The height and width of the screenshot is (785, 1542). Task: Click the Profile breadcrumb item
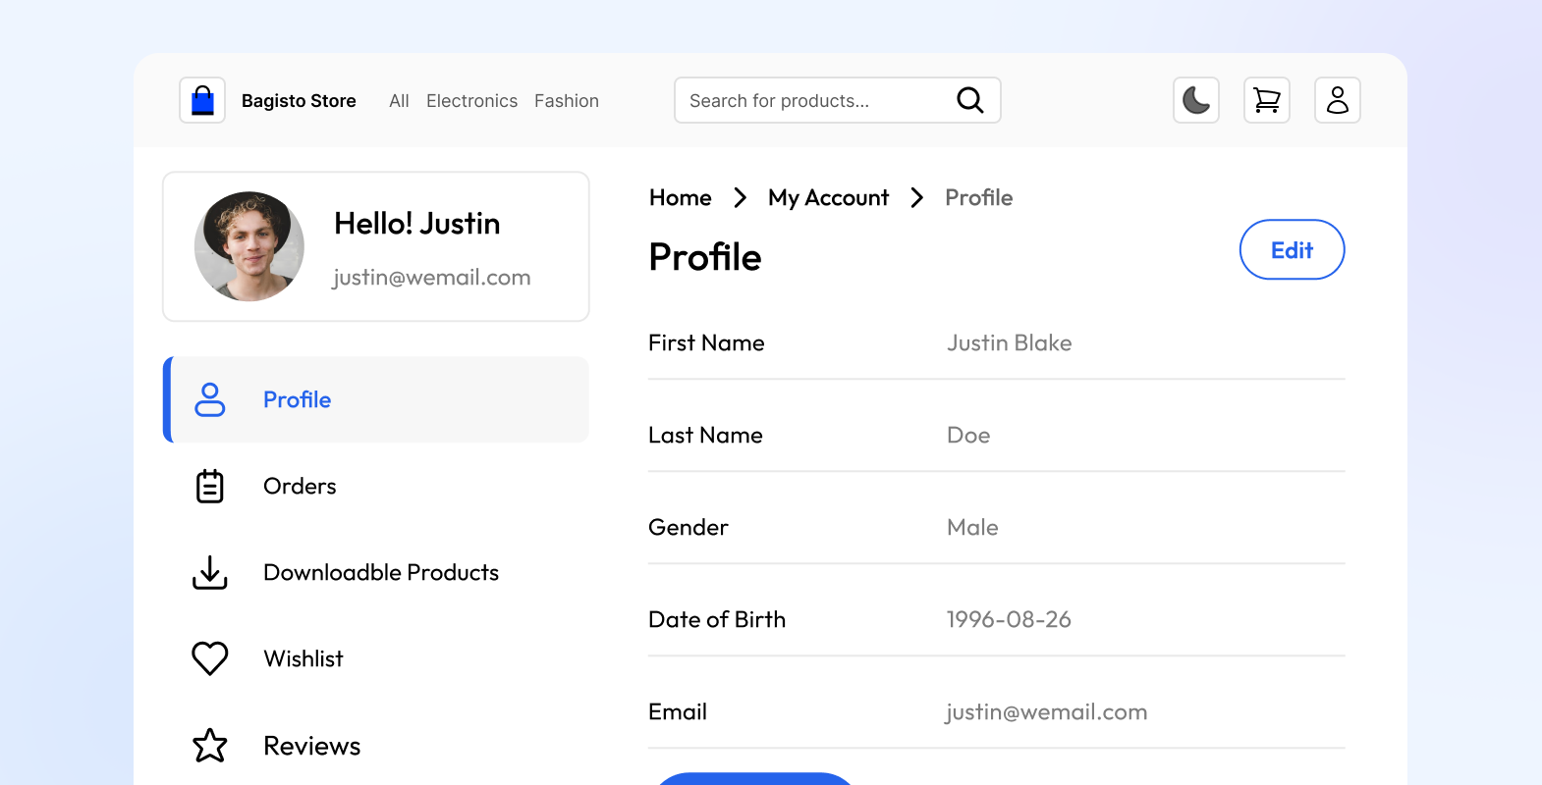tap(979, 198)
